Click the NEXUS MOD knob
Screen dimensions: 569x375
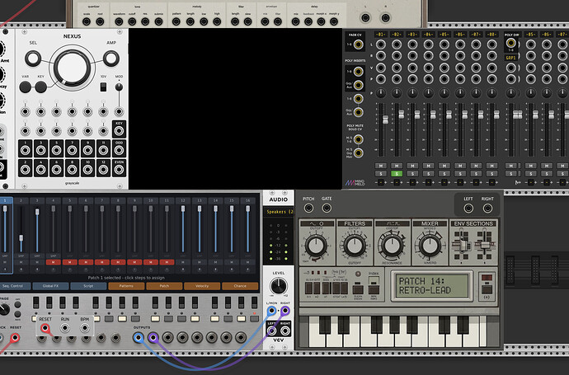click(119, 87)
